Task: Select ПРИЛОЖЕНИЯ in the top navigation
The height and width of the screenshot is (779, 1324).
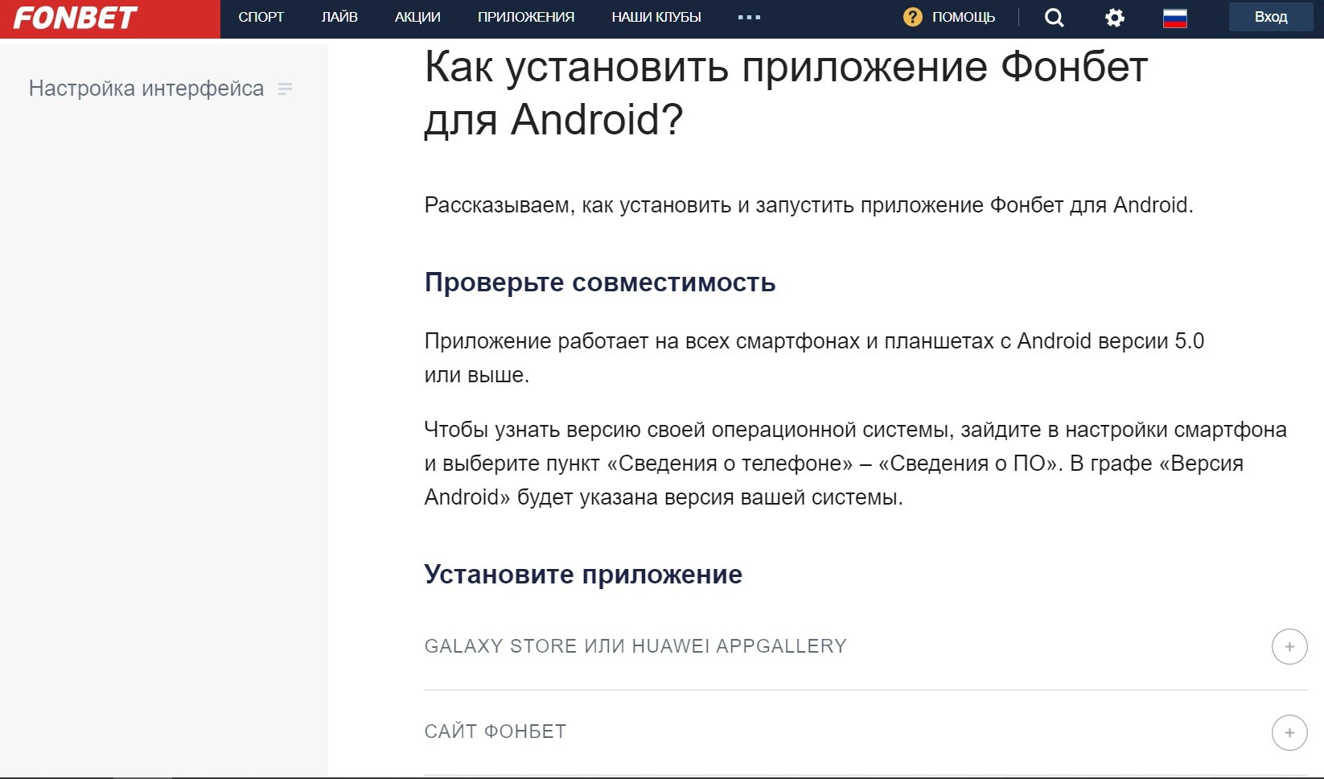Action: (526, 17)
